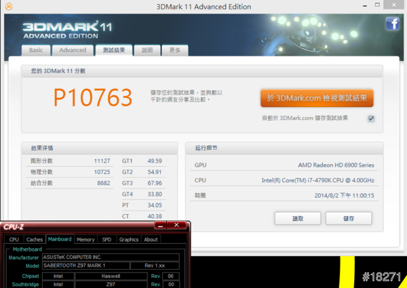
Task: Close the CPU-Z window
Action: point(176,225)
